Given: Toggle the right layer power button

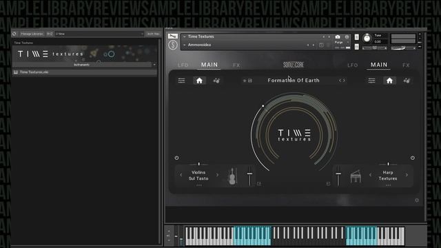Looking at the screenshot, I should (413, 158).
